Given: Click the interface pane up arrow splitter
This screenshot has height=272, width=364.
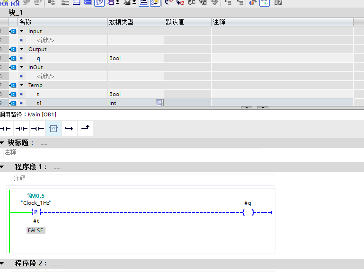Looking at the screenshot, I should 247,107.
